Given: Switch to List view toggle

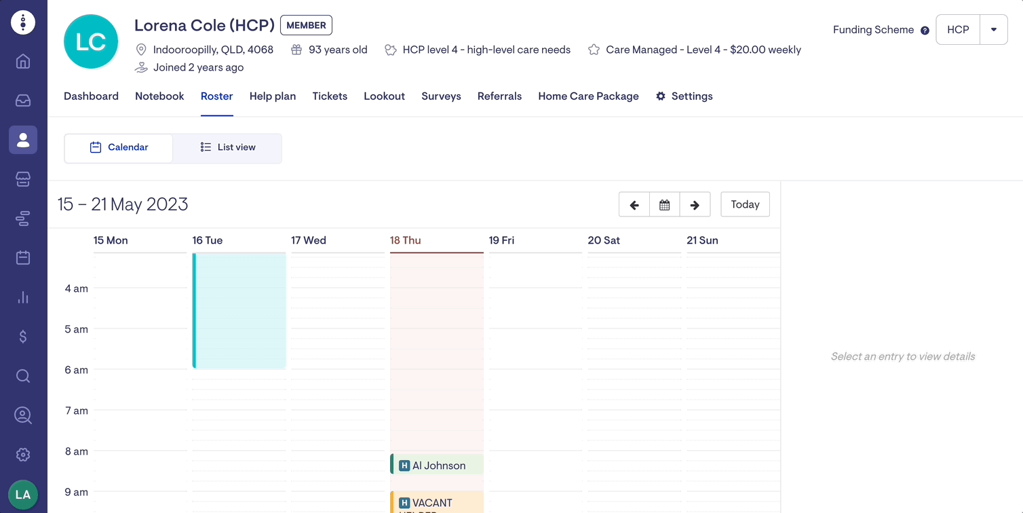Looking at the screenshot, I should coord(227,147).
